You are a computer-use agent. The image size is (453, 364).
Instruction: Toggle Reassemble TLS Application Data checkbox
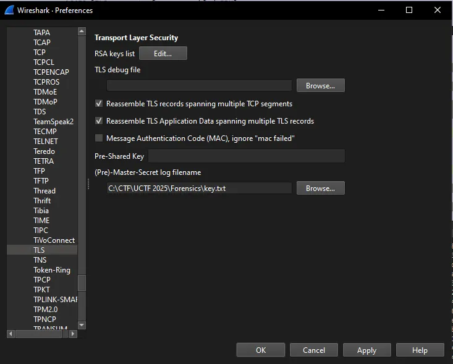(99, 121)
